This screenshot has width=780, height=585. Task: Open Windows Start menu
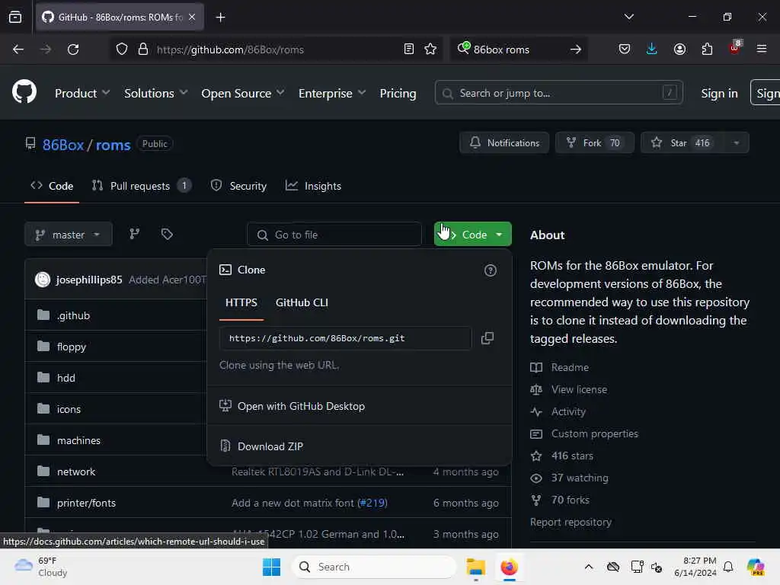point(271,567)
